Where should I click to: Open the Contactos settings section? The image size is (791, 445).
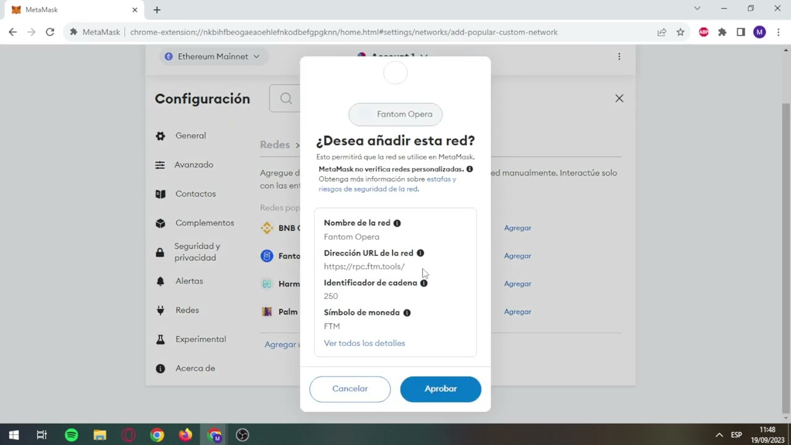[x=195, y=193]
